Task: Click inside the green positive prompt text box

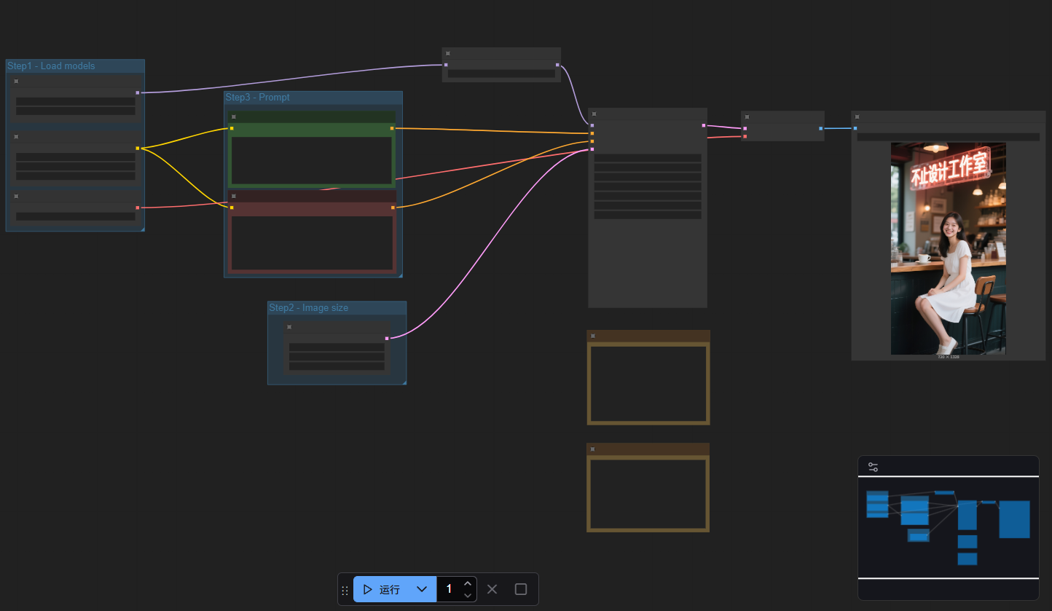Action: point(312,160)
